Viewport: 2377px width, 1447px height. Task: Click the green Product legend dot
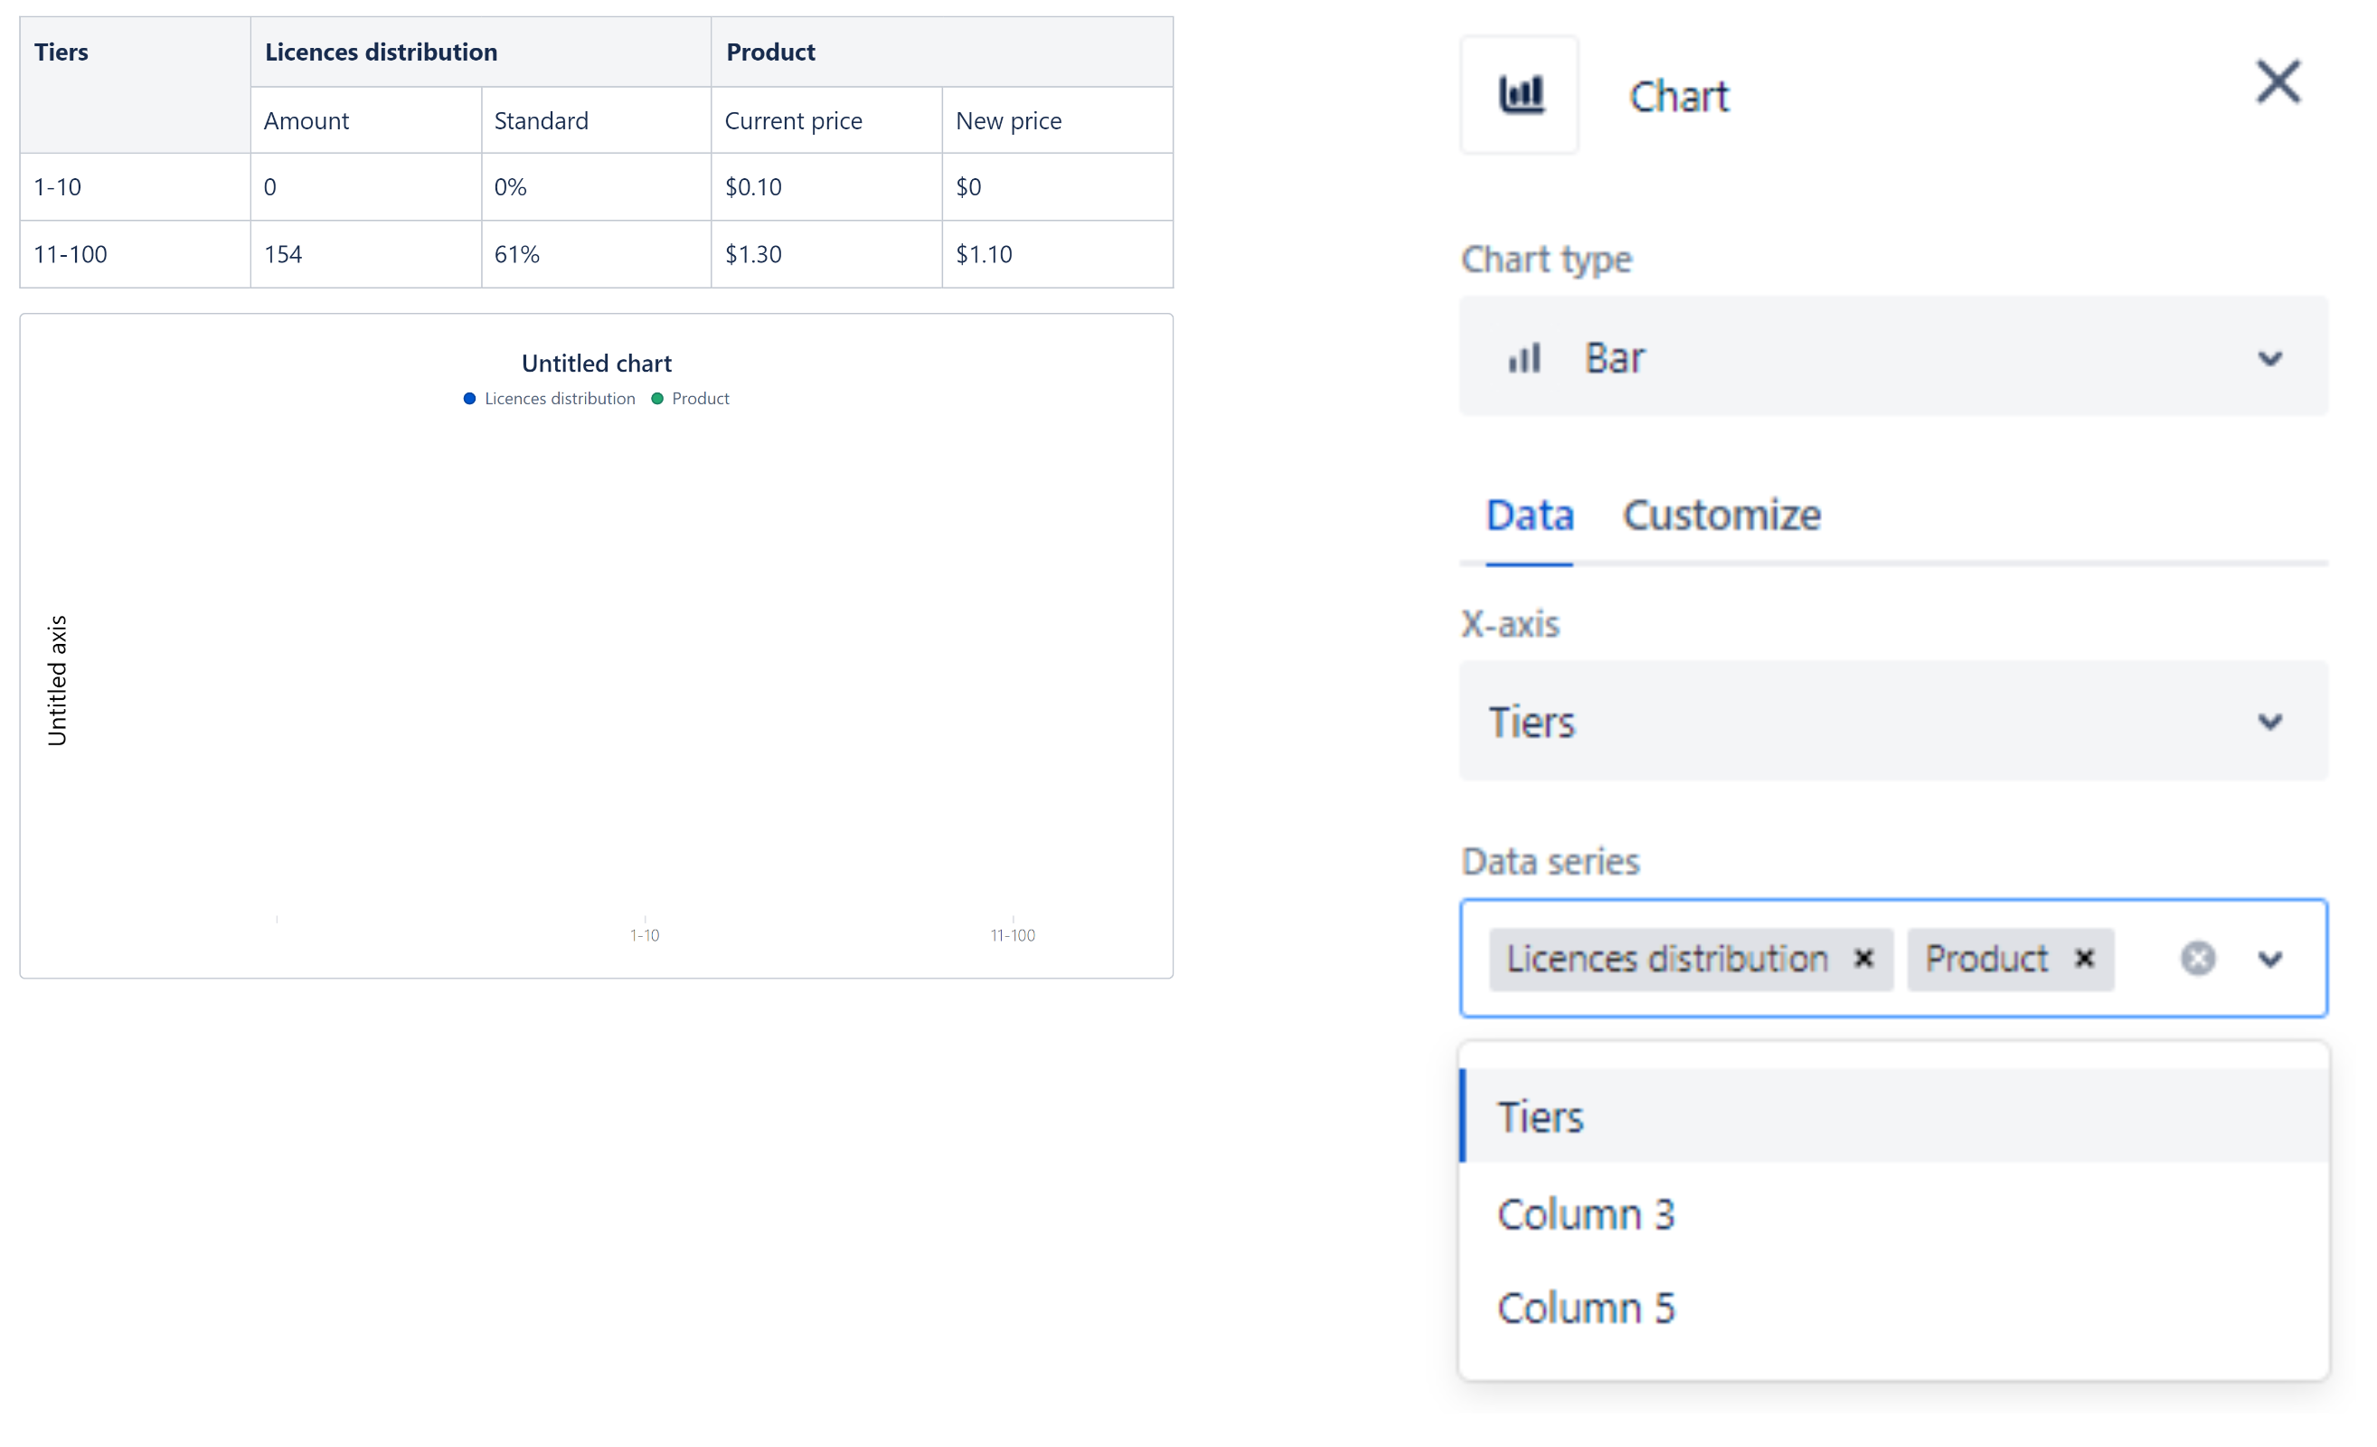click(657, 399)
